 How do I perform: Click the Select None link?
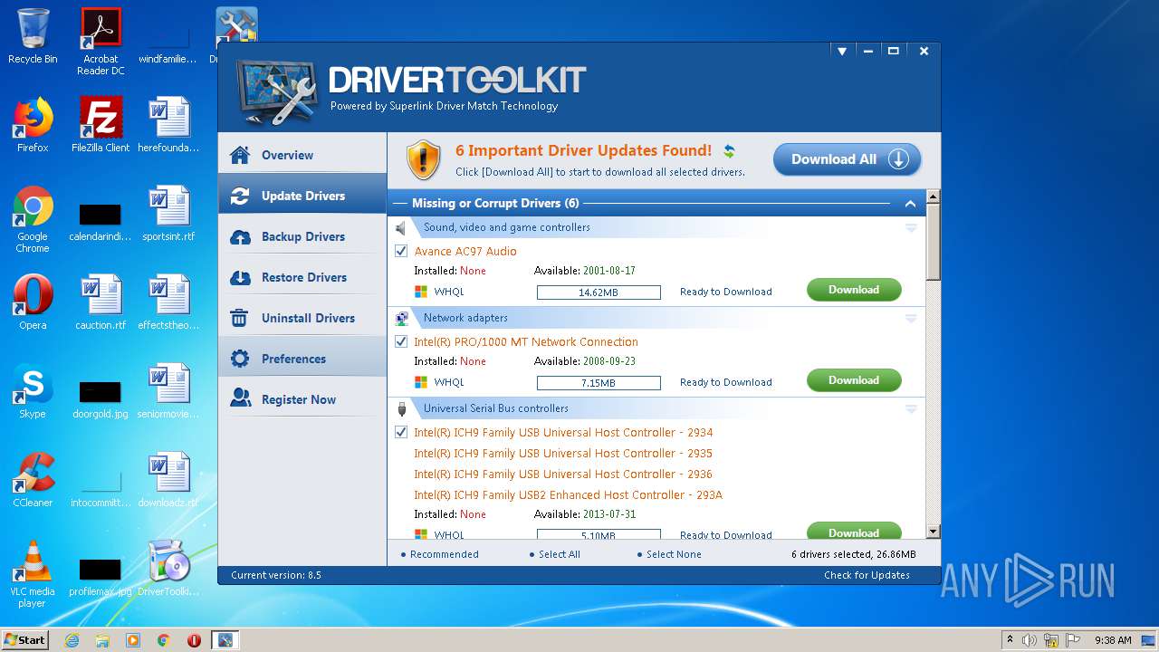(674, 554)
